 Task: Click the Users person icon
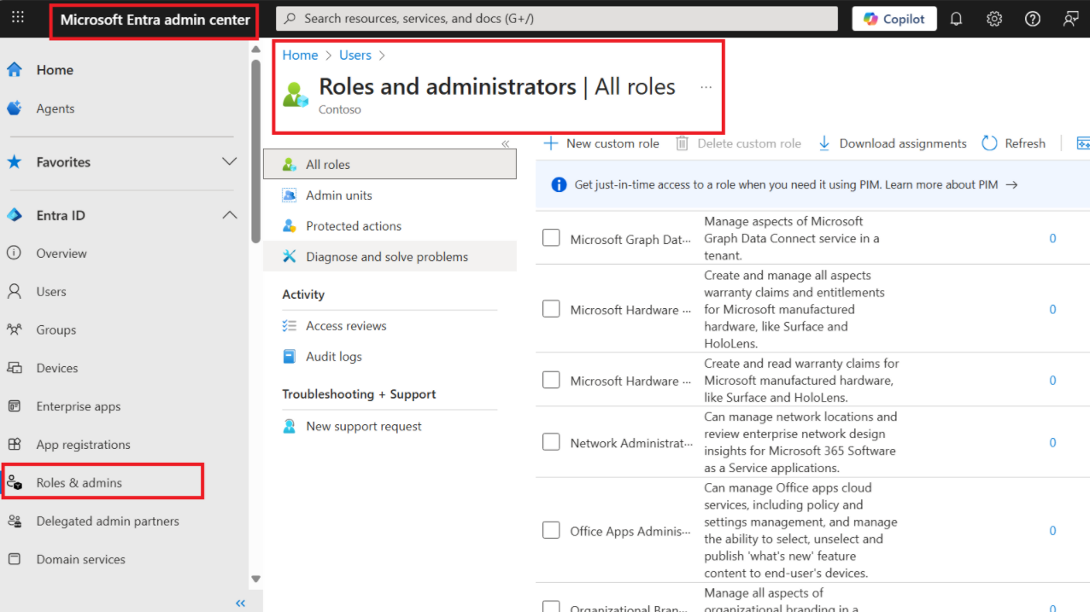coord(14,292)
